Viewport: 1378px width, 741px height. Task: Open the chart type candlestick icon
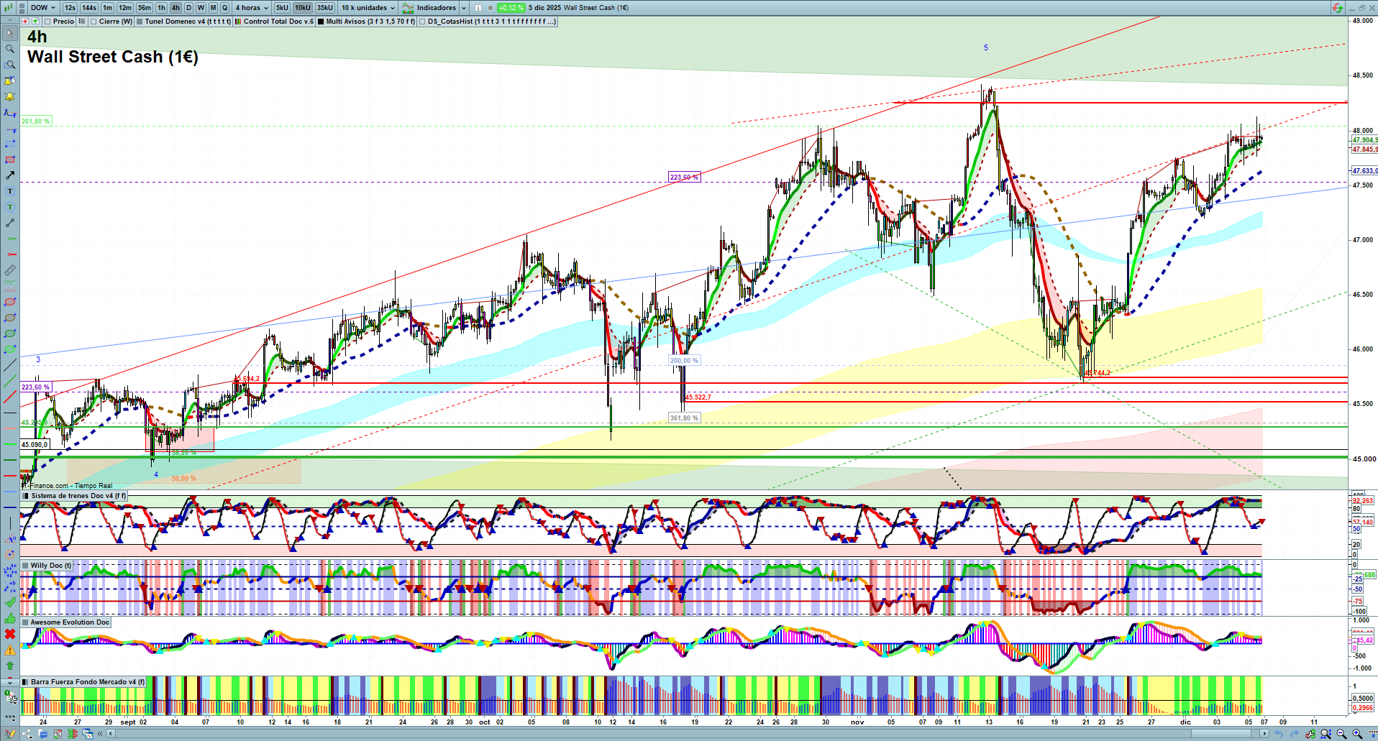(x=8, y=8)
